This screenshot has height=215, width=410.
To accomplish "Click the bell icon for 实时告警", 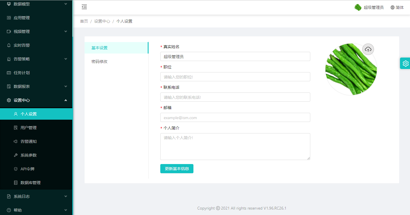I will click(9, 45).
